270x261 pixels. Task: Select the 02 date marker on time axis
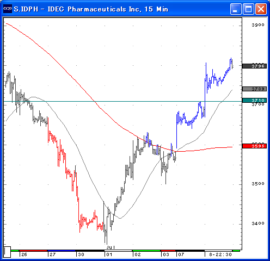click(x=138, y=254)
